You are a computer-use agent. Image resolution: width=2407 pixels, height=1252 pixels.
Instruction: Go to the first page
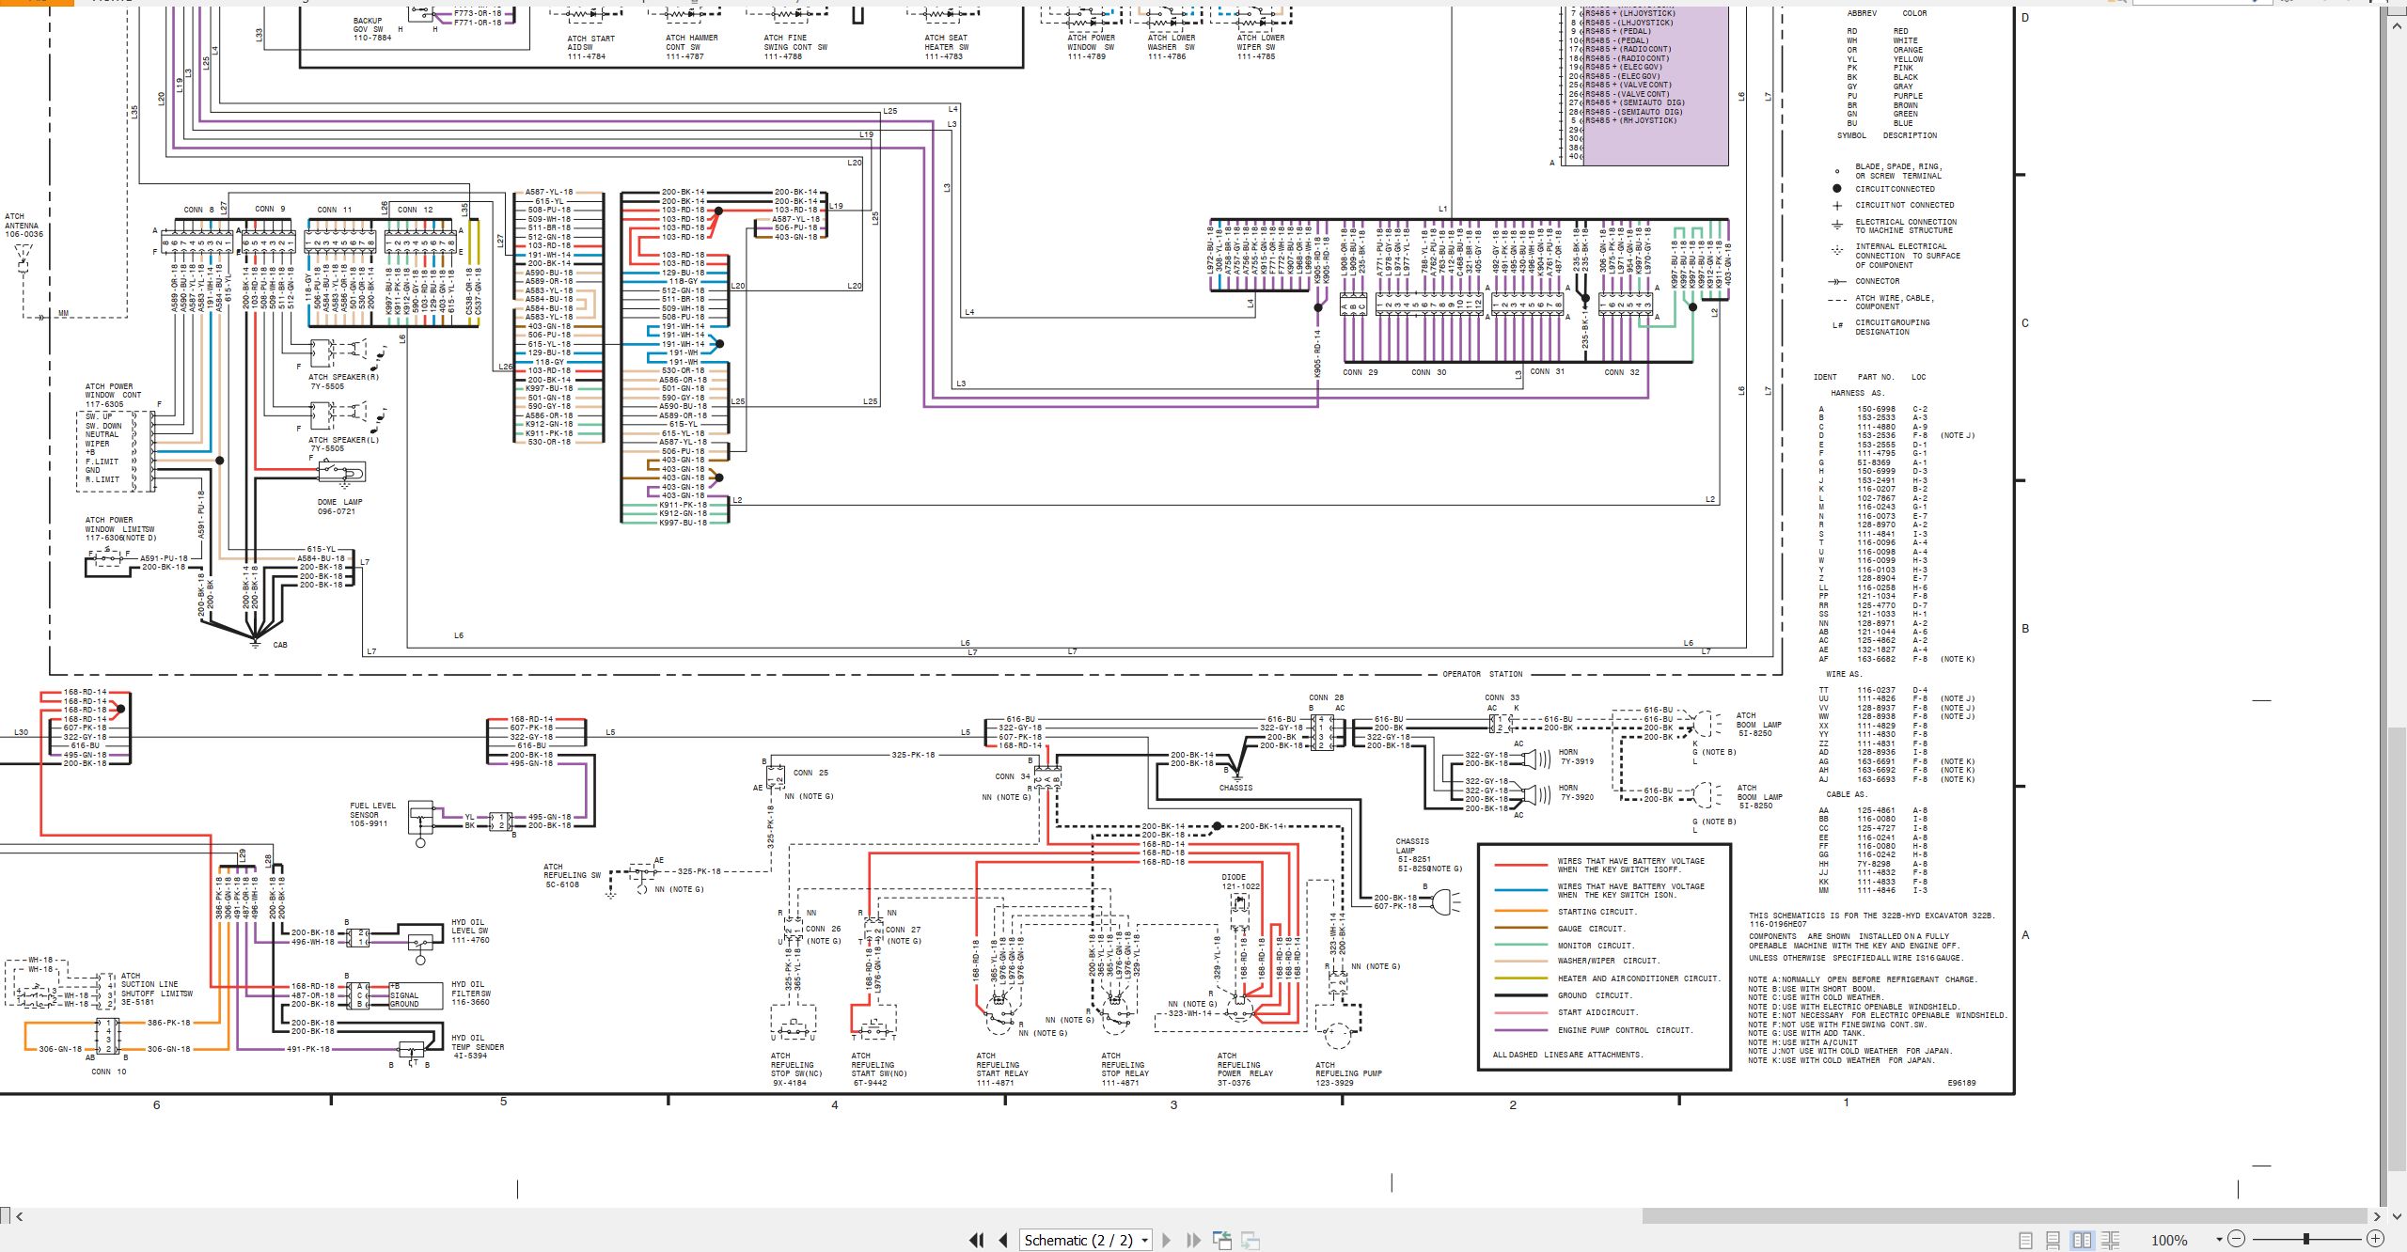(x=976, y=1240)
